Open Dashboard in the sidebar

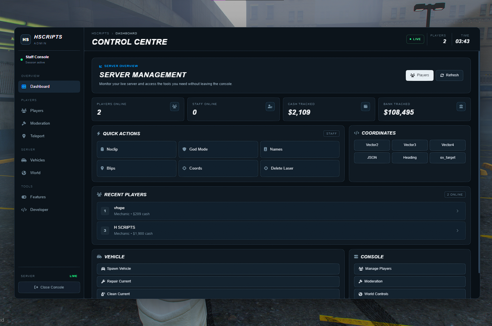[49, 87]
